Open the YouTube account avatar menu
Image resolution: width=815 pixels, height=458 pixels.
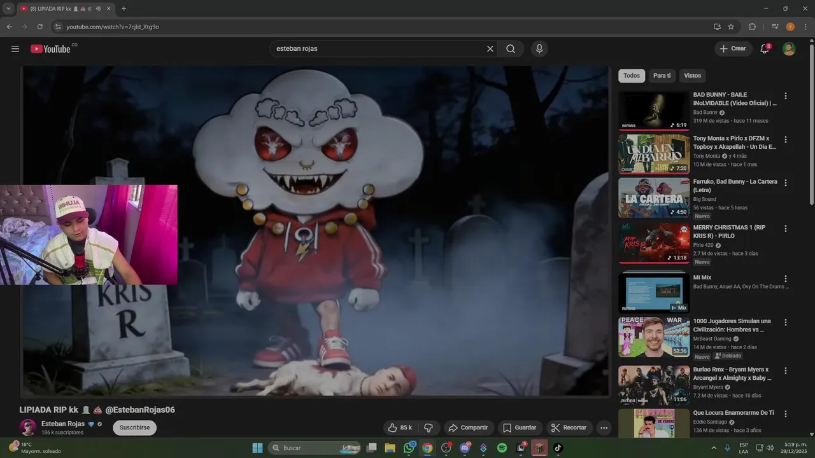click(789, 49)
